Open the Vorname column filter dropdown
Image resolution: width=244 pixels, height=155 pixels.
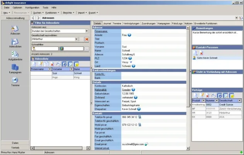point(70,69)
